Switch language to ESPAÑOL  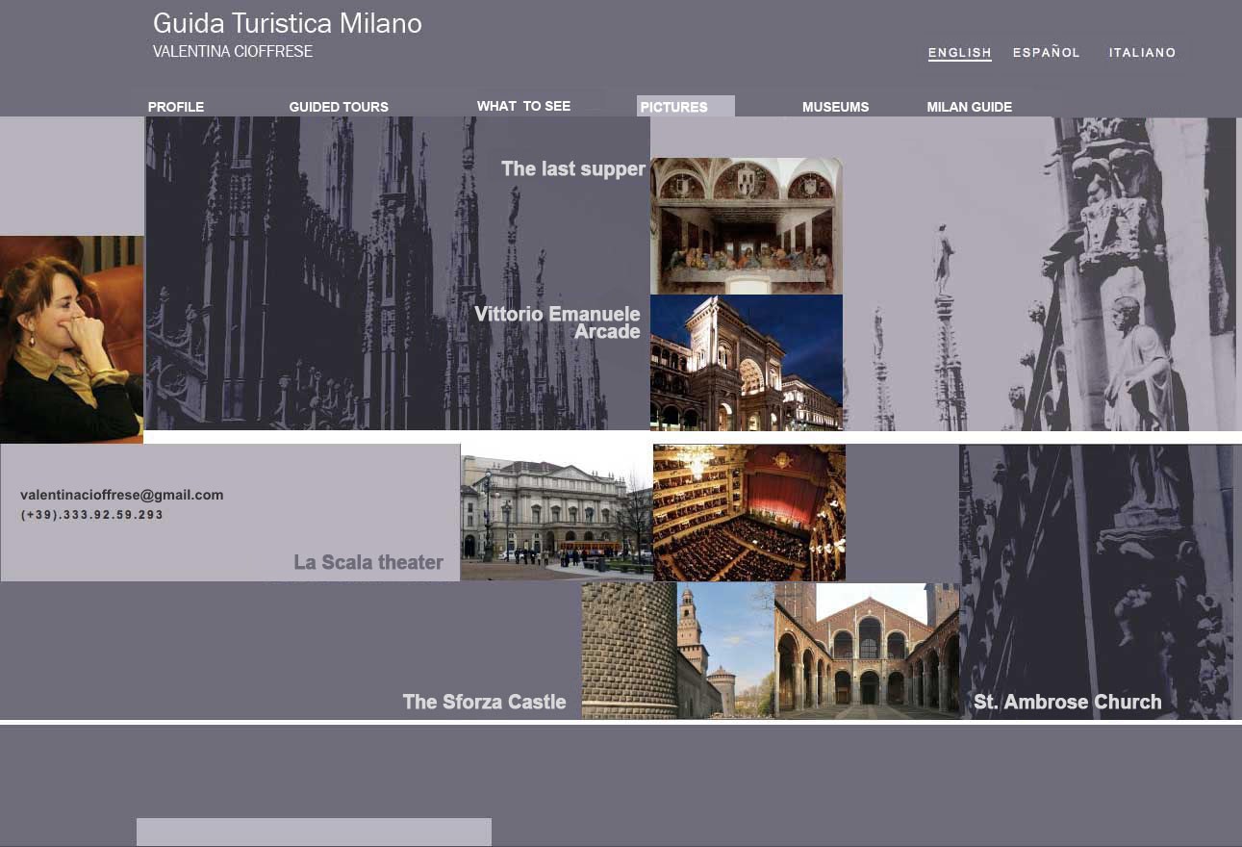point(1046,53)
